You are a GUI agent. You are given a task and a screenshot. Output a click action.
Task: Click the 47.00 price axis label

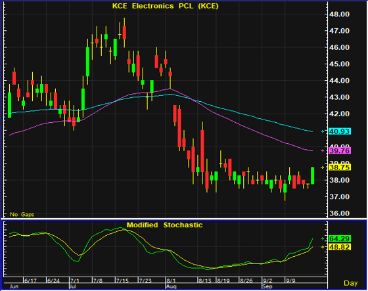click(339, 31)
